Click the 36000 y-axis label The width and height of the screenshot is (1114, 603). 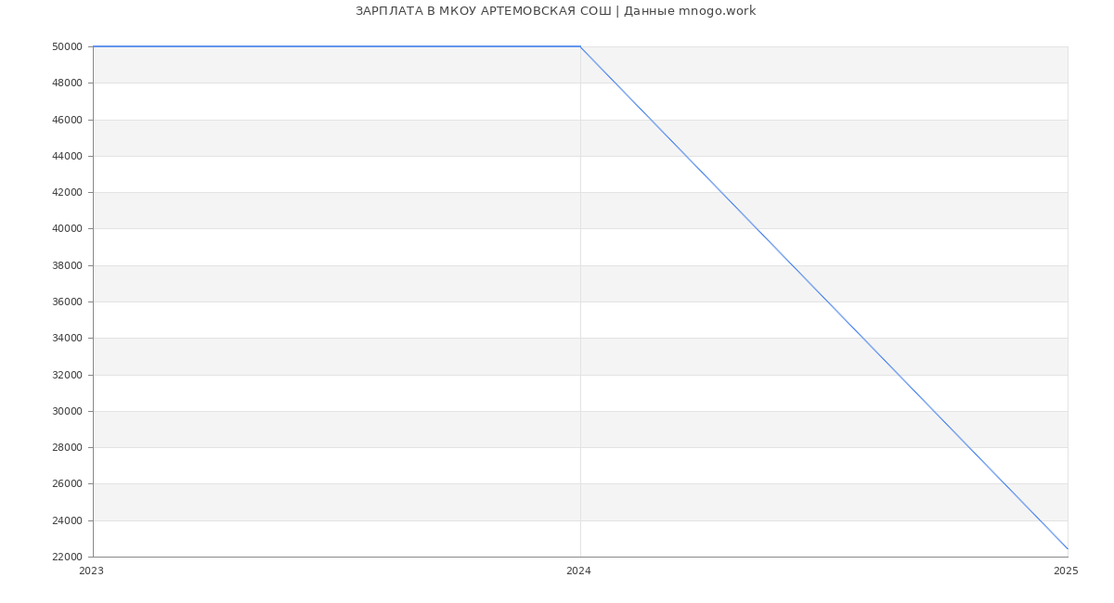pyautogui.click(x=68, y=301)
